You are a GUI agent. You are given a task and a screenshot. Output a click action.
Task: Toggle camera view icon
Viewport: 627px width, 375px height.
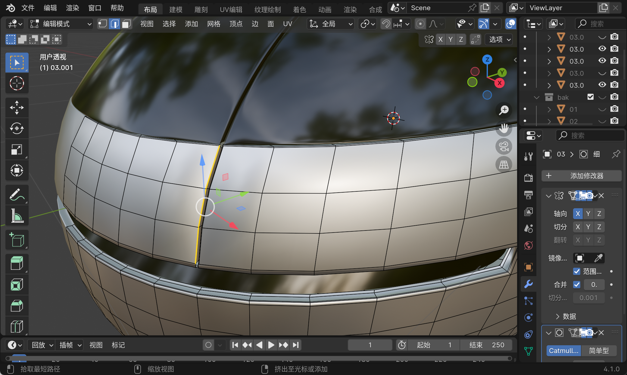tap(504, 146)
